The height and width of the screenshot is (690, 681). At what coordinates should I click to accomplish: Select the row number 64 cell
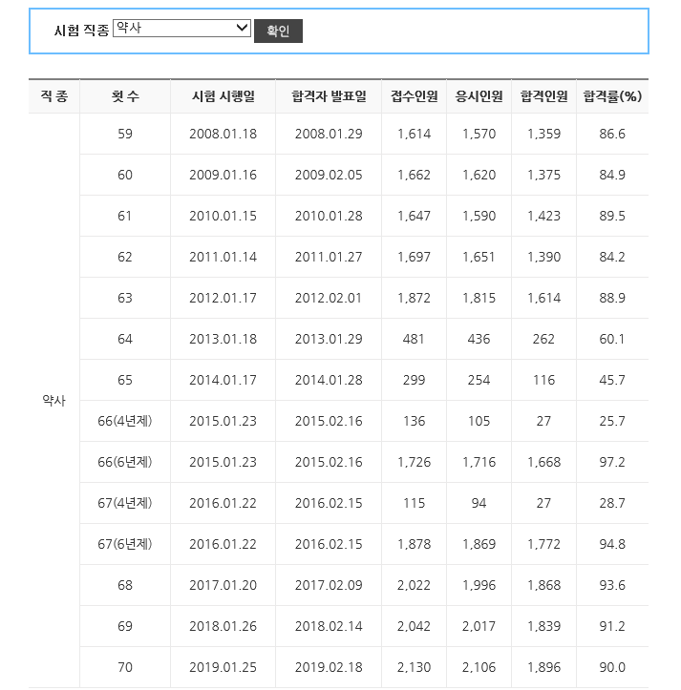coord(125,339)
